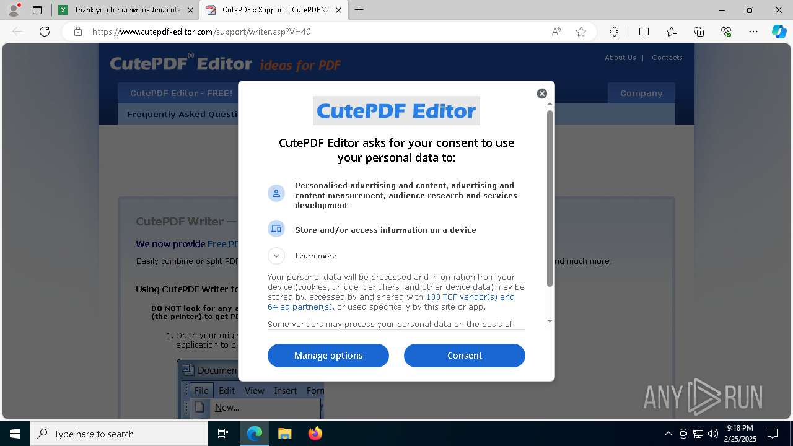Open Edge Settings and more menu
The image size is (793, 446).
(x=753, y=32)
